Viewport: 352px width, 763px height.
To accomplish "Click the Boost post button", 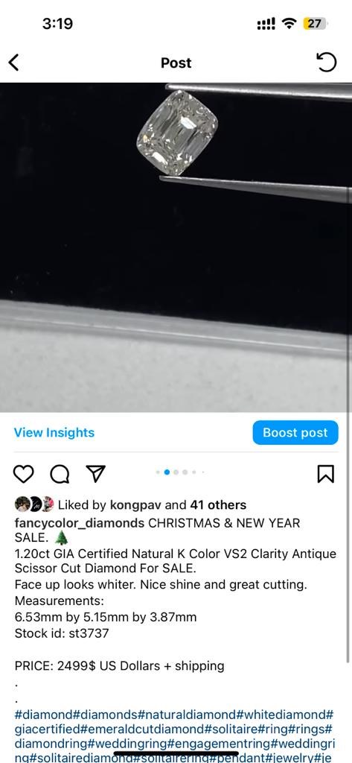I will point(295,433).
